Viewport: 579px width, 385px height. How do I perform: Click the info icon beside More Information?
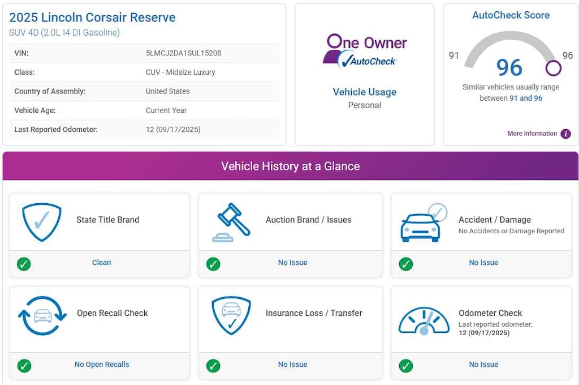tap(565, 134)
